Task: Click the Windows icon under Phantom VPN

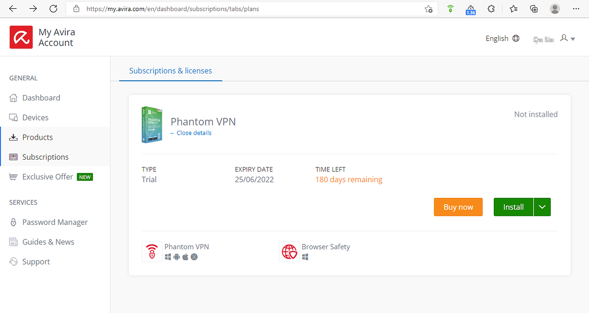Action: coord(168,257)
